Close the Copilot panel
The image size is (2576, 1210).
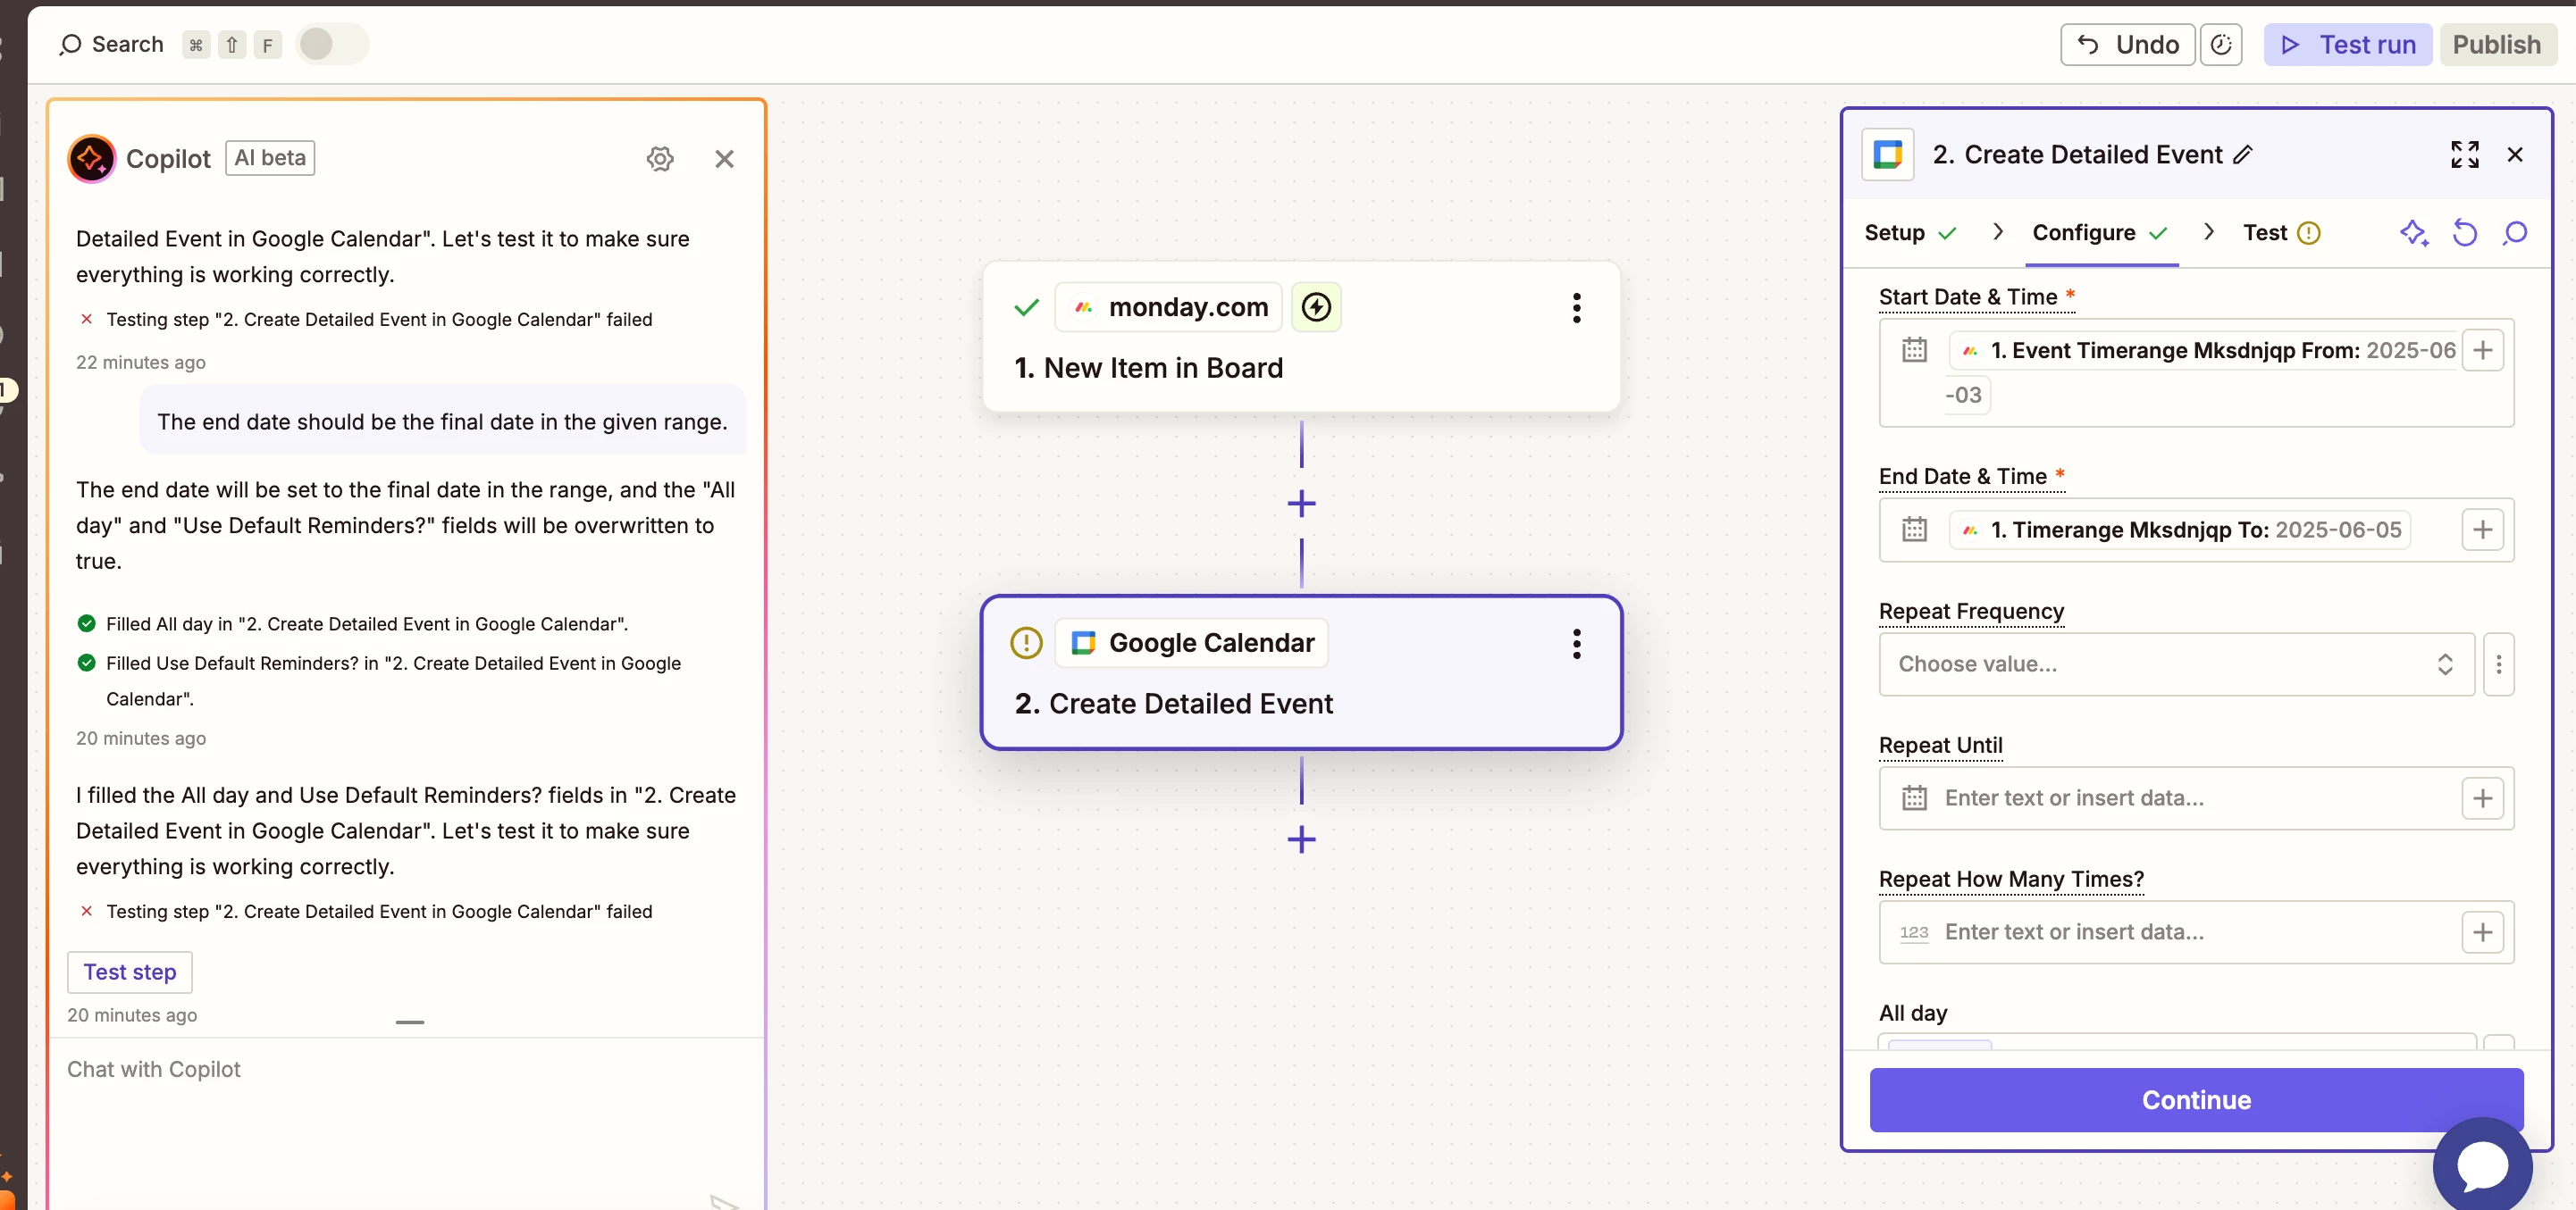(x=725, y=159)
